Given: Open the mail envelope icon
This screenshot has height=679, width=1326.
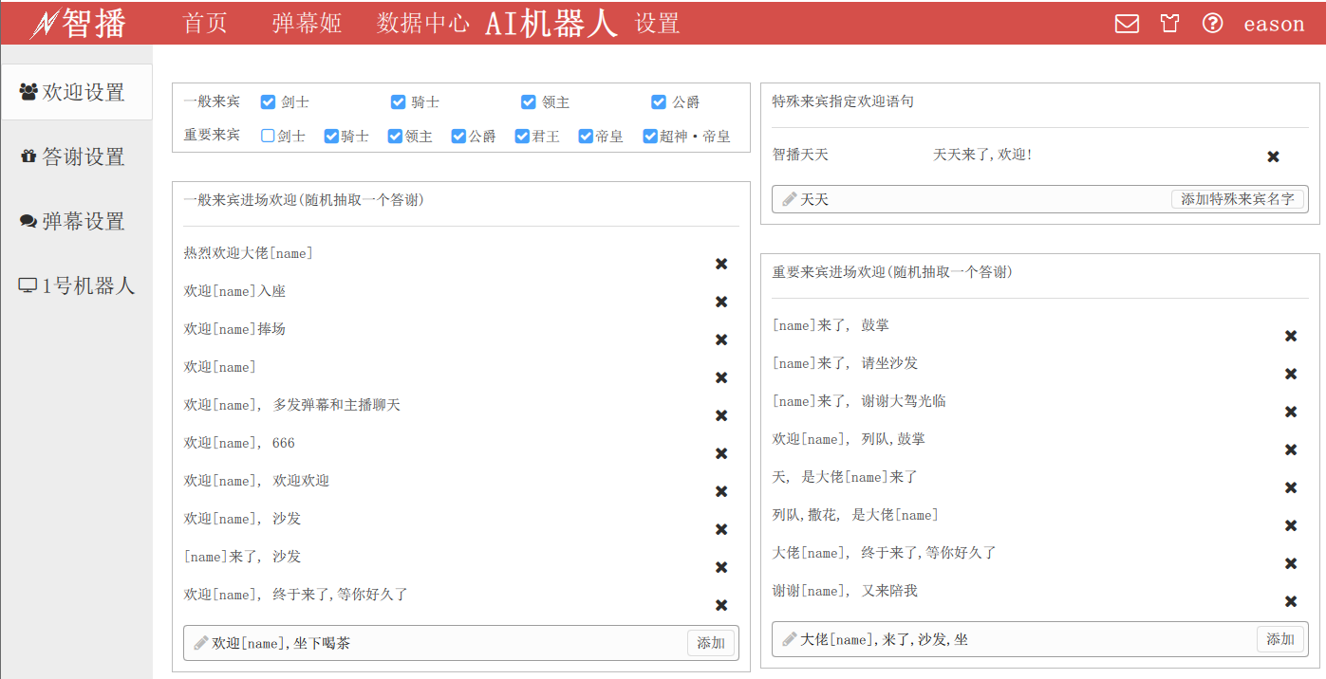Looking at the screenshot, I should point(1127,24).
